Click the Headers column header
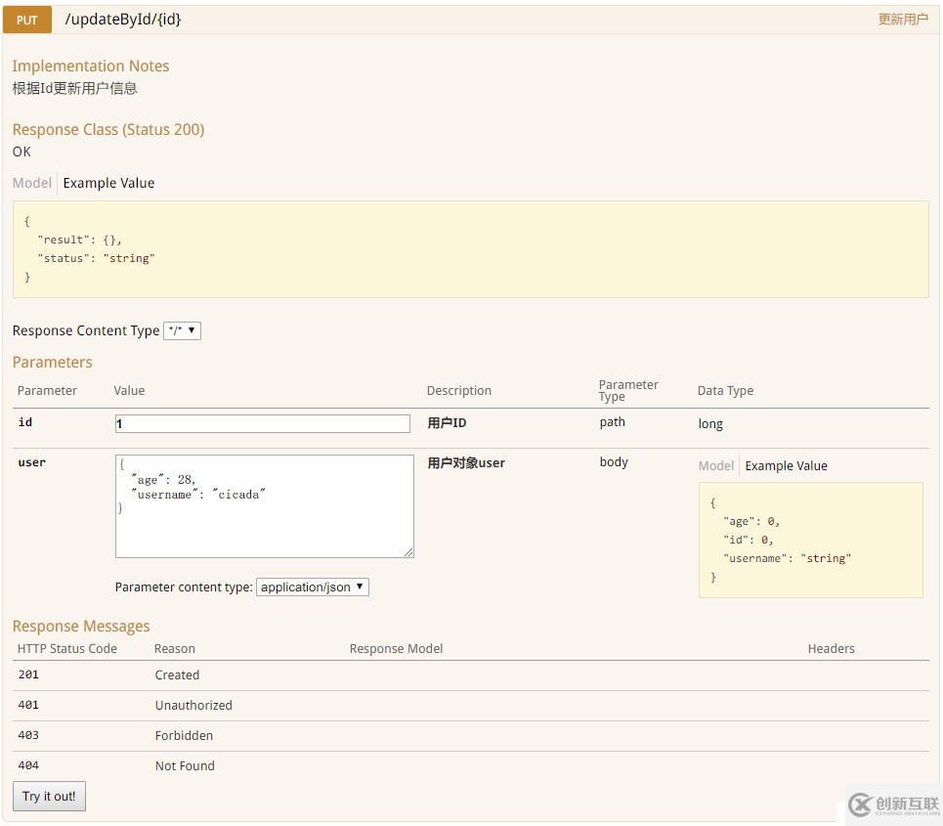This screenshot has height=826, width=943. [x=832, y=648]
